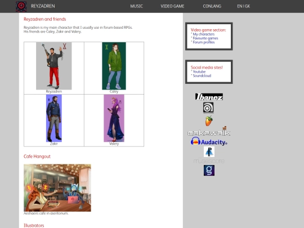This screenshot has width=304, height=228.
Task: Click the 'Caley' caption label
Action: click(x=114, y=92)
